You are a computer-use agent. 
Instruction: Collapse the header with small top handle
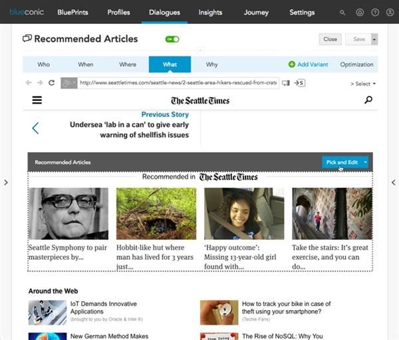pyautogui.click(x=200, y=50)
